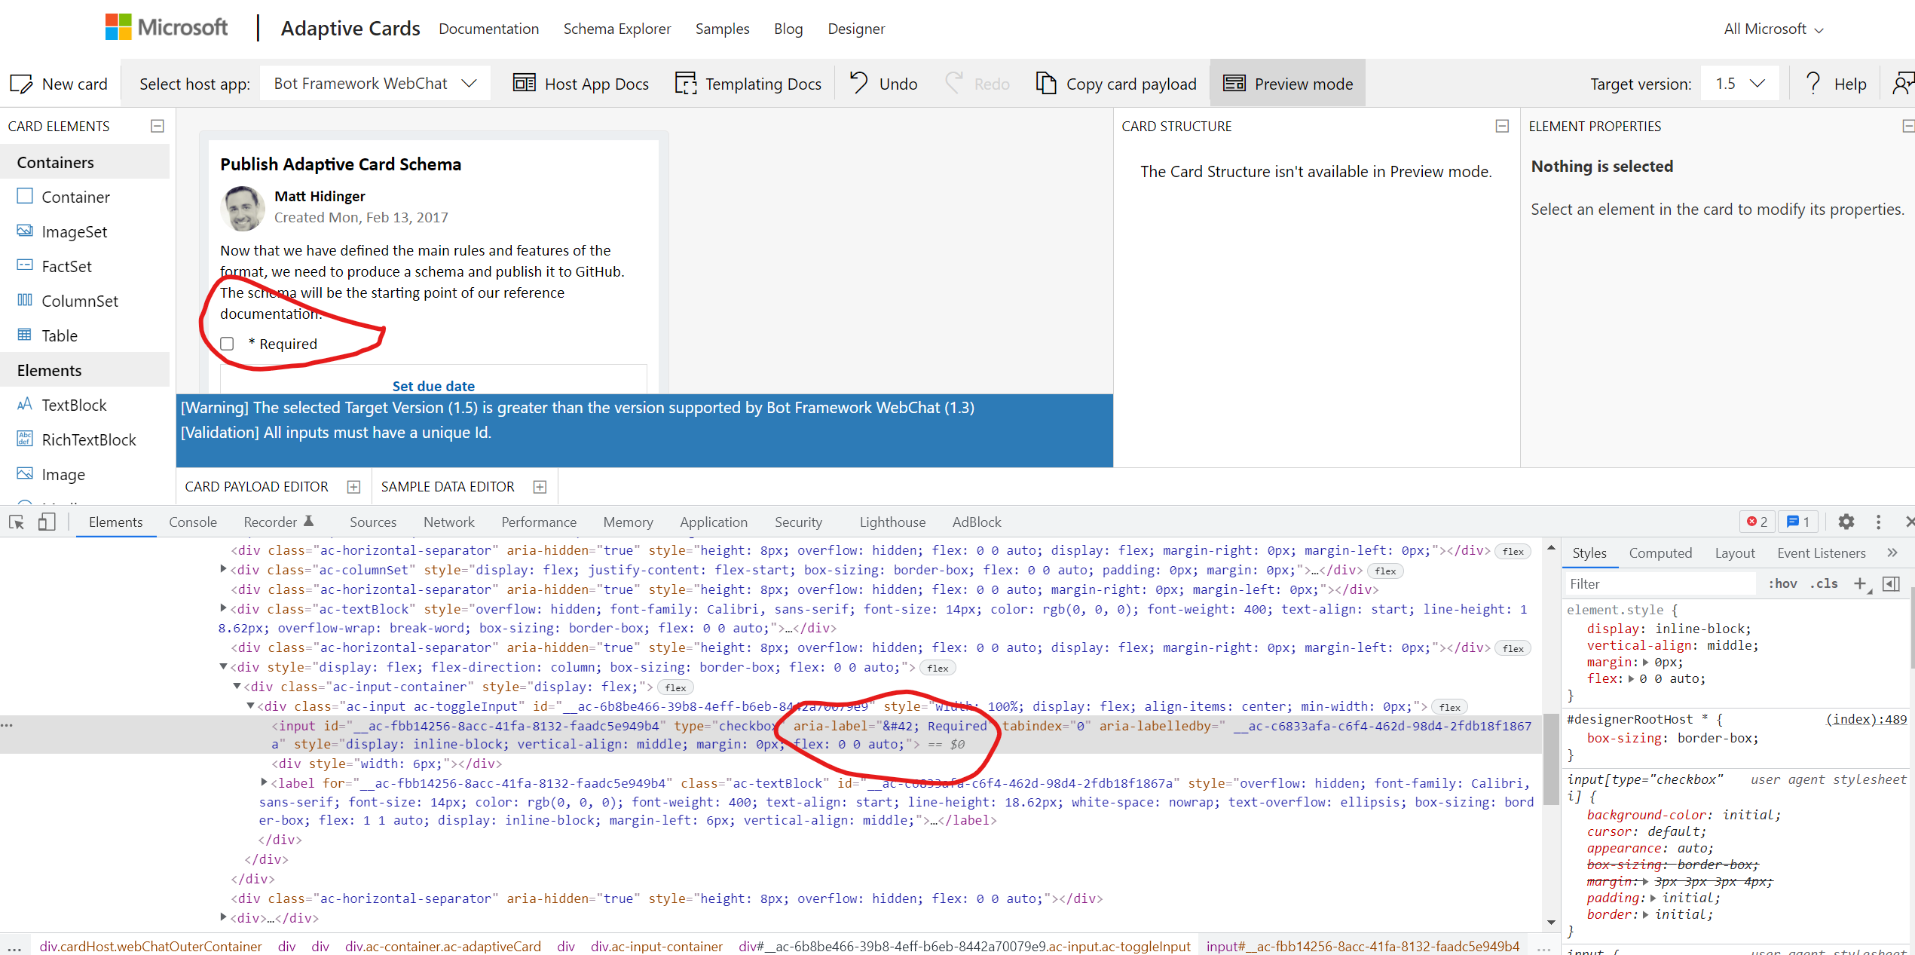
Task: Expand the ac-columnSet div node
Action: 222,570
